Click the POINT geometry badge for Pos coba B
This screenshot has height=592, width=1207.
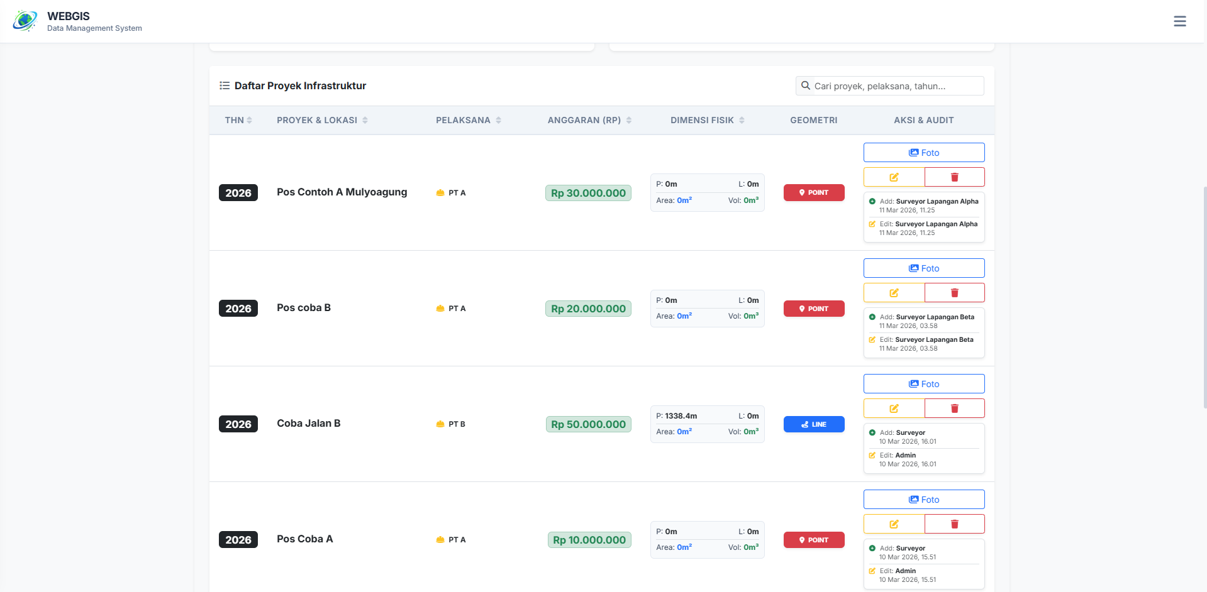pos(813,309)
